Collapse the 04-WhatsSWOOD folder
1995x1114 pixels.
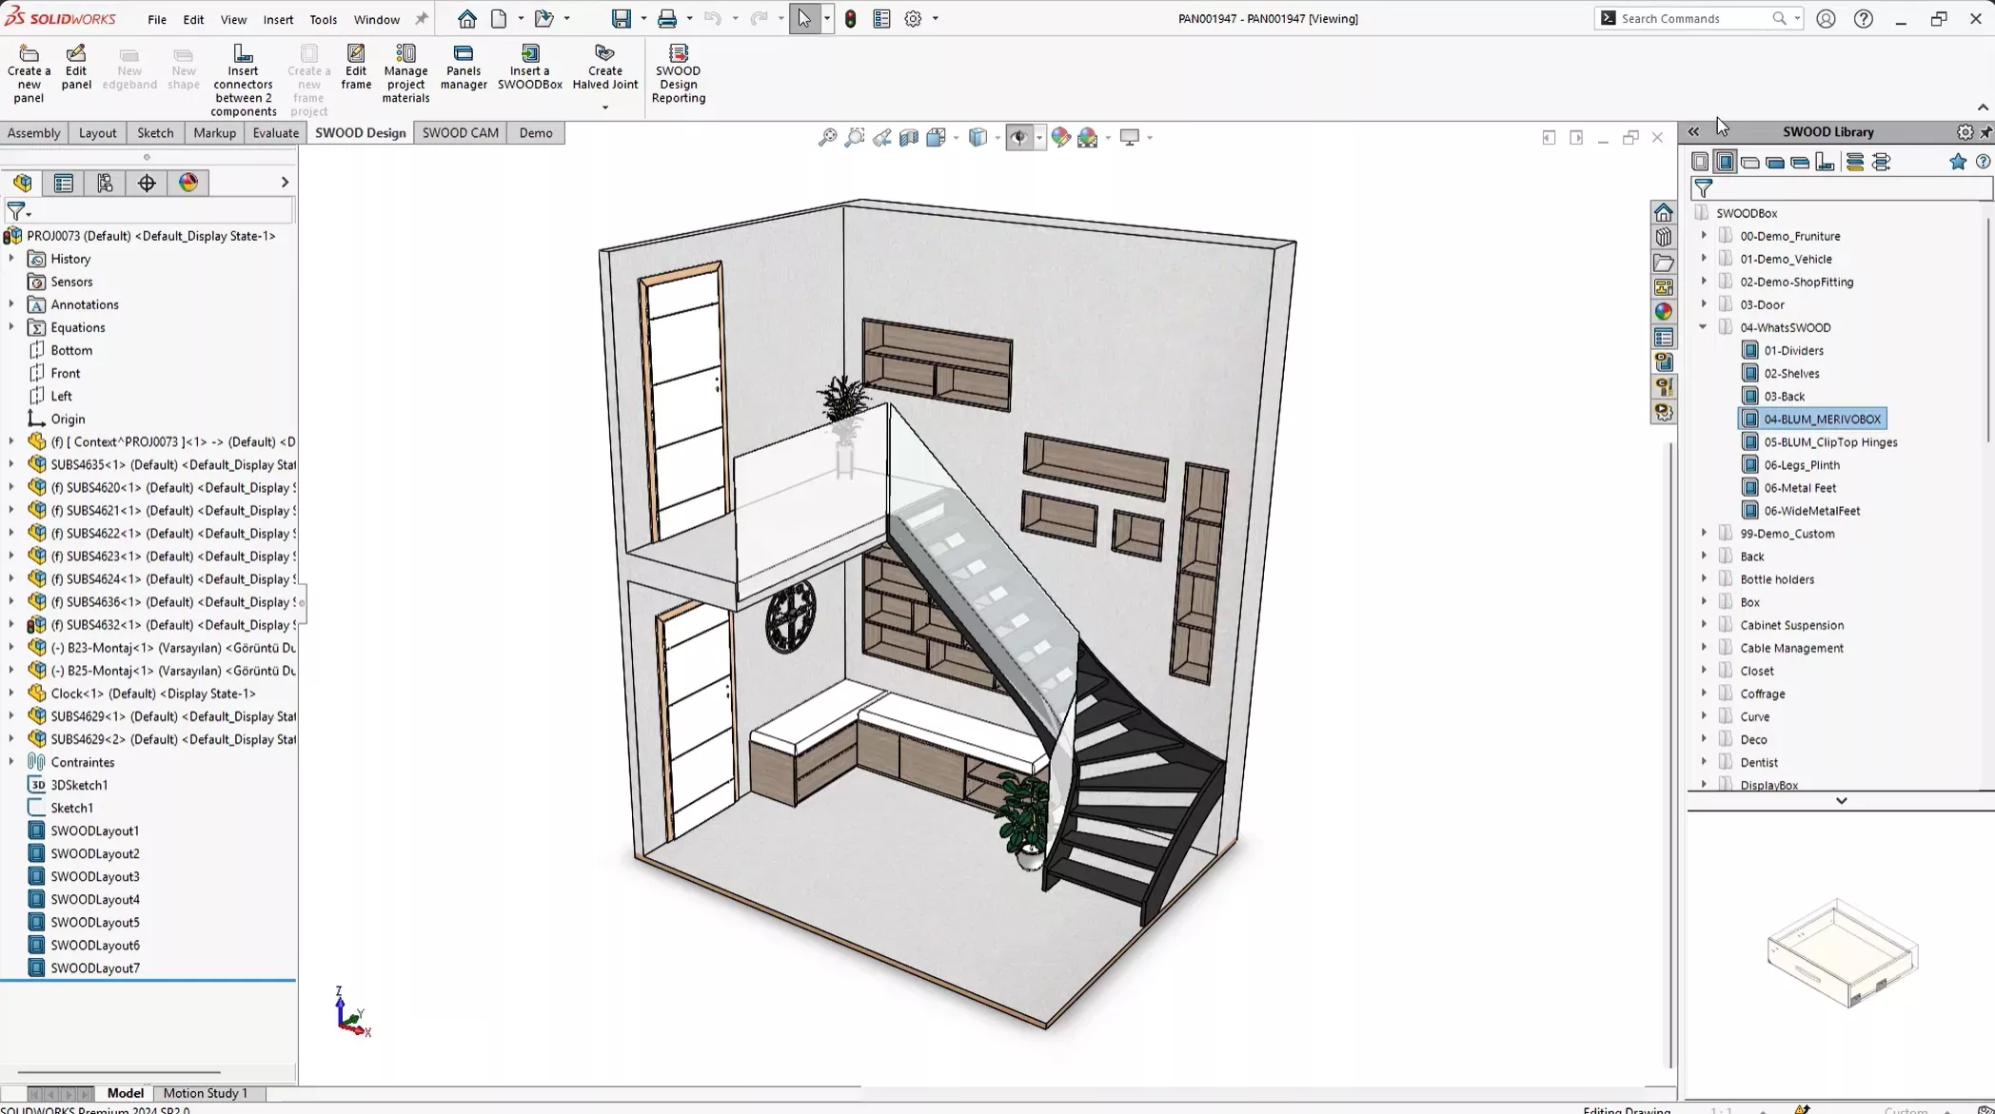pos(1704,327)
